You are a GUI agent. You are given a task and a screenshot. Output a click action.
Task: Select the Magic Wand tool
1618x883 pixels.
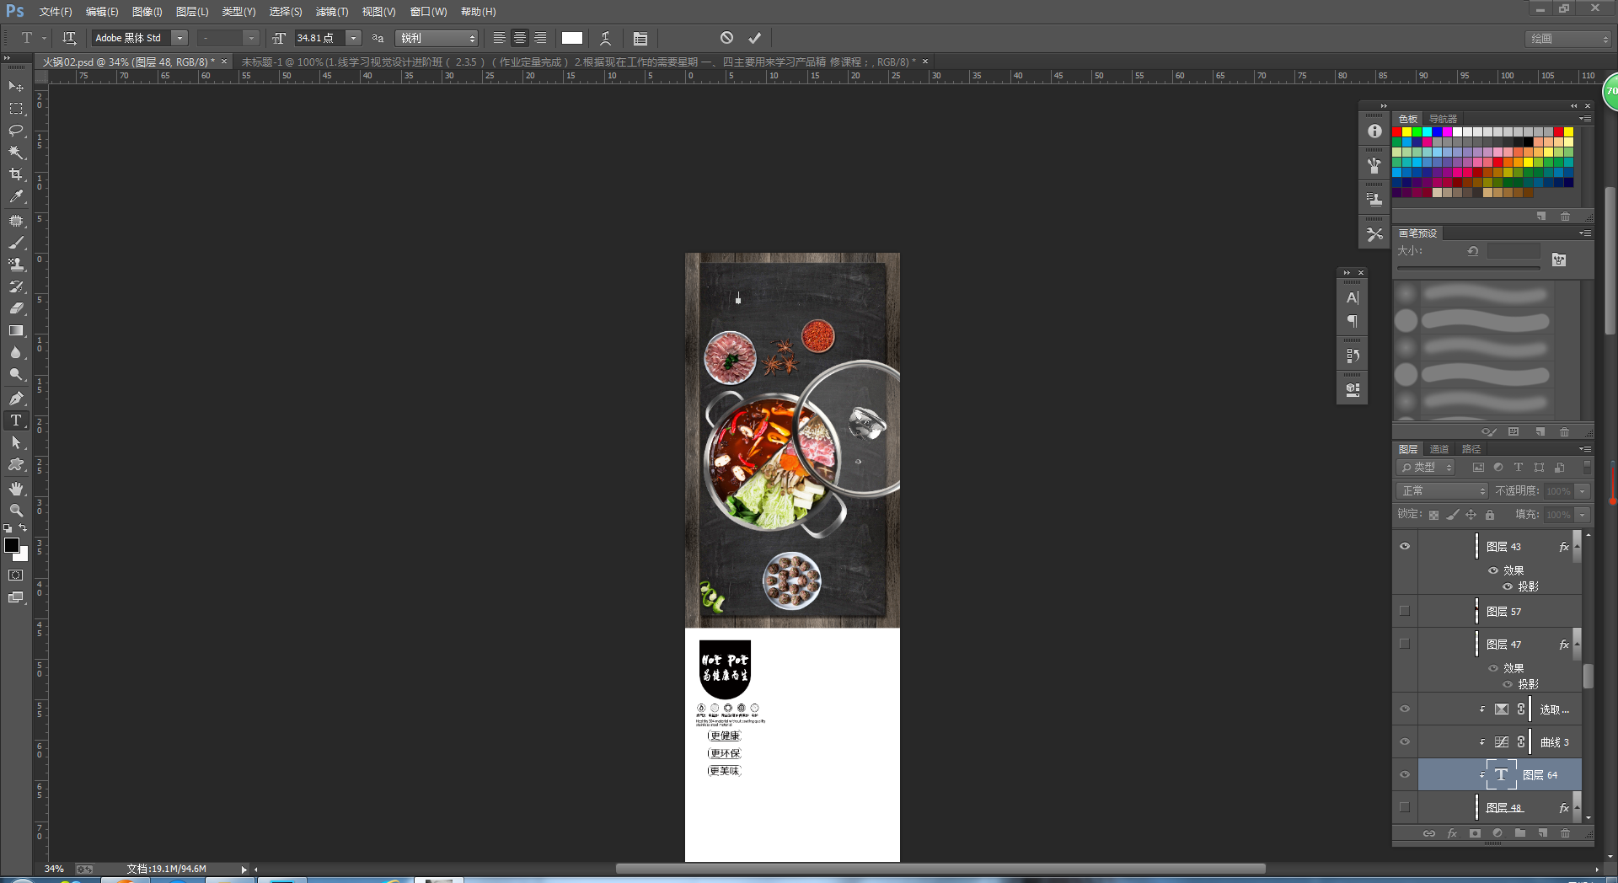coord(16,153)
